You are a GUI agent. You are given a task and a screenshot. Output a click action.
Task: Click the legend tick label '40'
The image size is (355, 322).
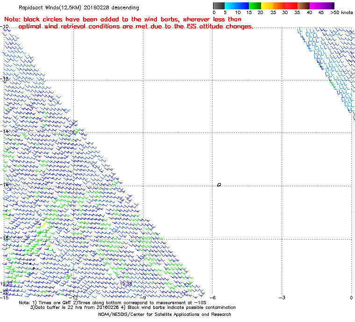pyautogui.click(x=310, y=13)
